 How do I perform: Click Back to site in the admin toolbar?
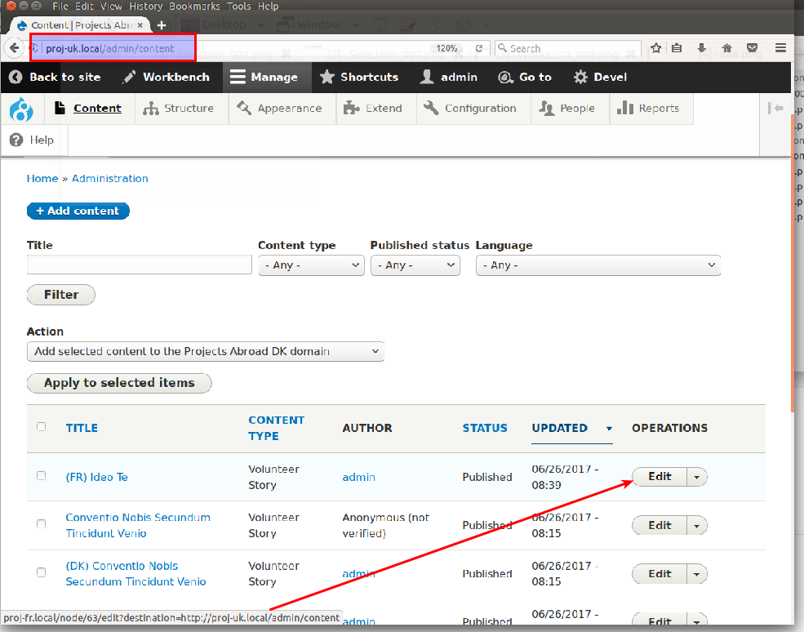(55, 77)
